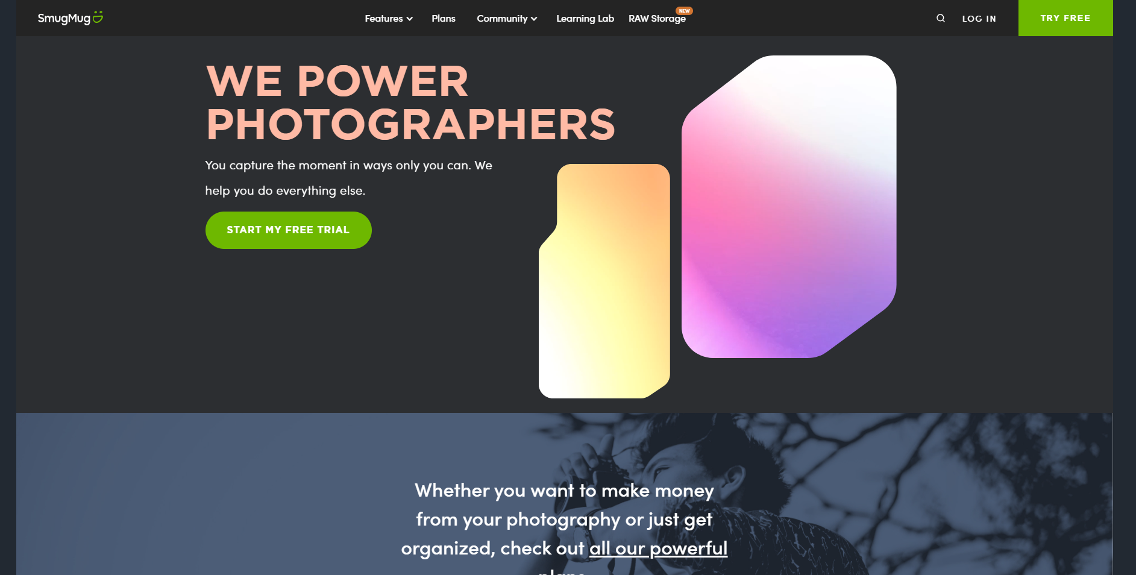Click the yellow-orange gradient shape graphic
This screenshot has height=575, width=1136.
pyautogui.click(x=604, y=281)
